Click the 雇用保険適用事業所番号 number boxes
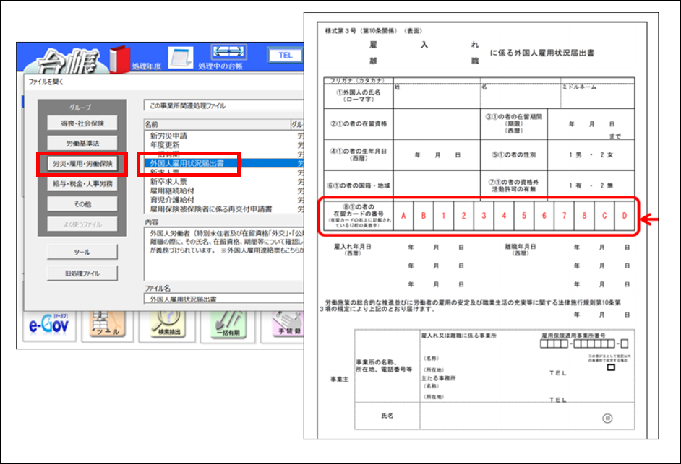681x464 pixels. 583,344
